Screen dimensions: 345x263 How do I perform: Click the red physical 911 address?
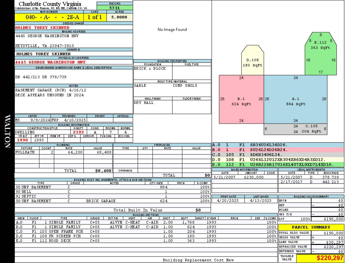50,62
